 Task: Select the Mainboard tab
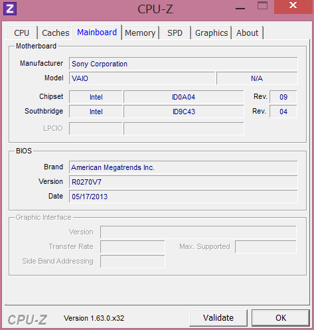[x=97, y=32]
